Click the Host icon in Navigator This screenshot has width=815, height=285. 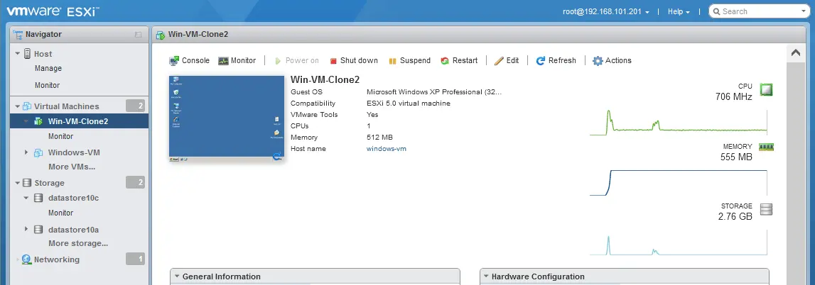click(x=28, y=53)
